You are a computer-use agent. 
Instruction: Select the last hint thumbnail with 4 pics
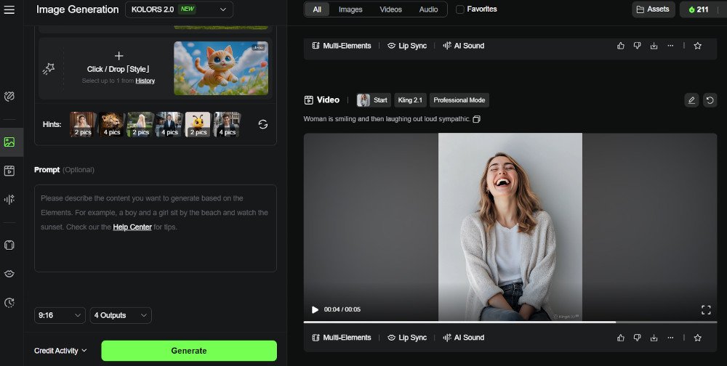[227, 124]
